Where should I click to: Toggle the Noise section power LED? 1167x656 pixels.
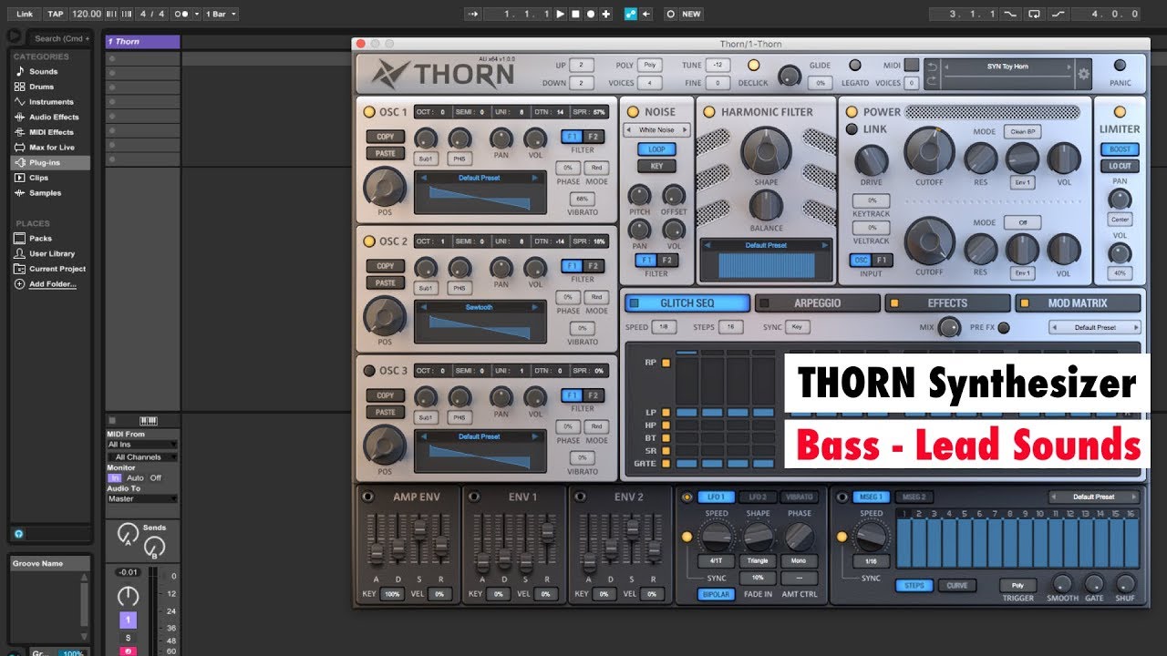tap(633, 112)
